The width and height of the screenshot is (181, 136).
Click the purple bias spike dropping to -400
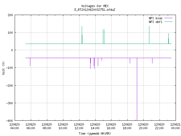pos(137,89)
